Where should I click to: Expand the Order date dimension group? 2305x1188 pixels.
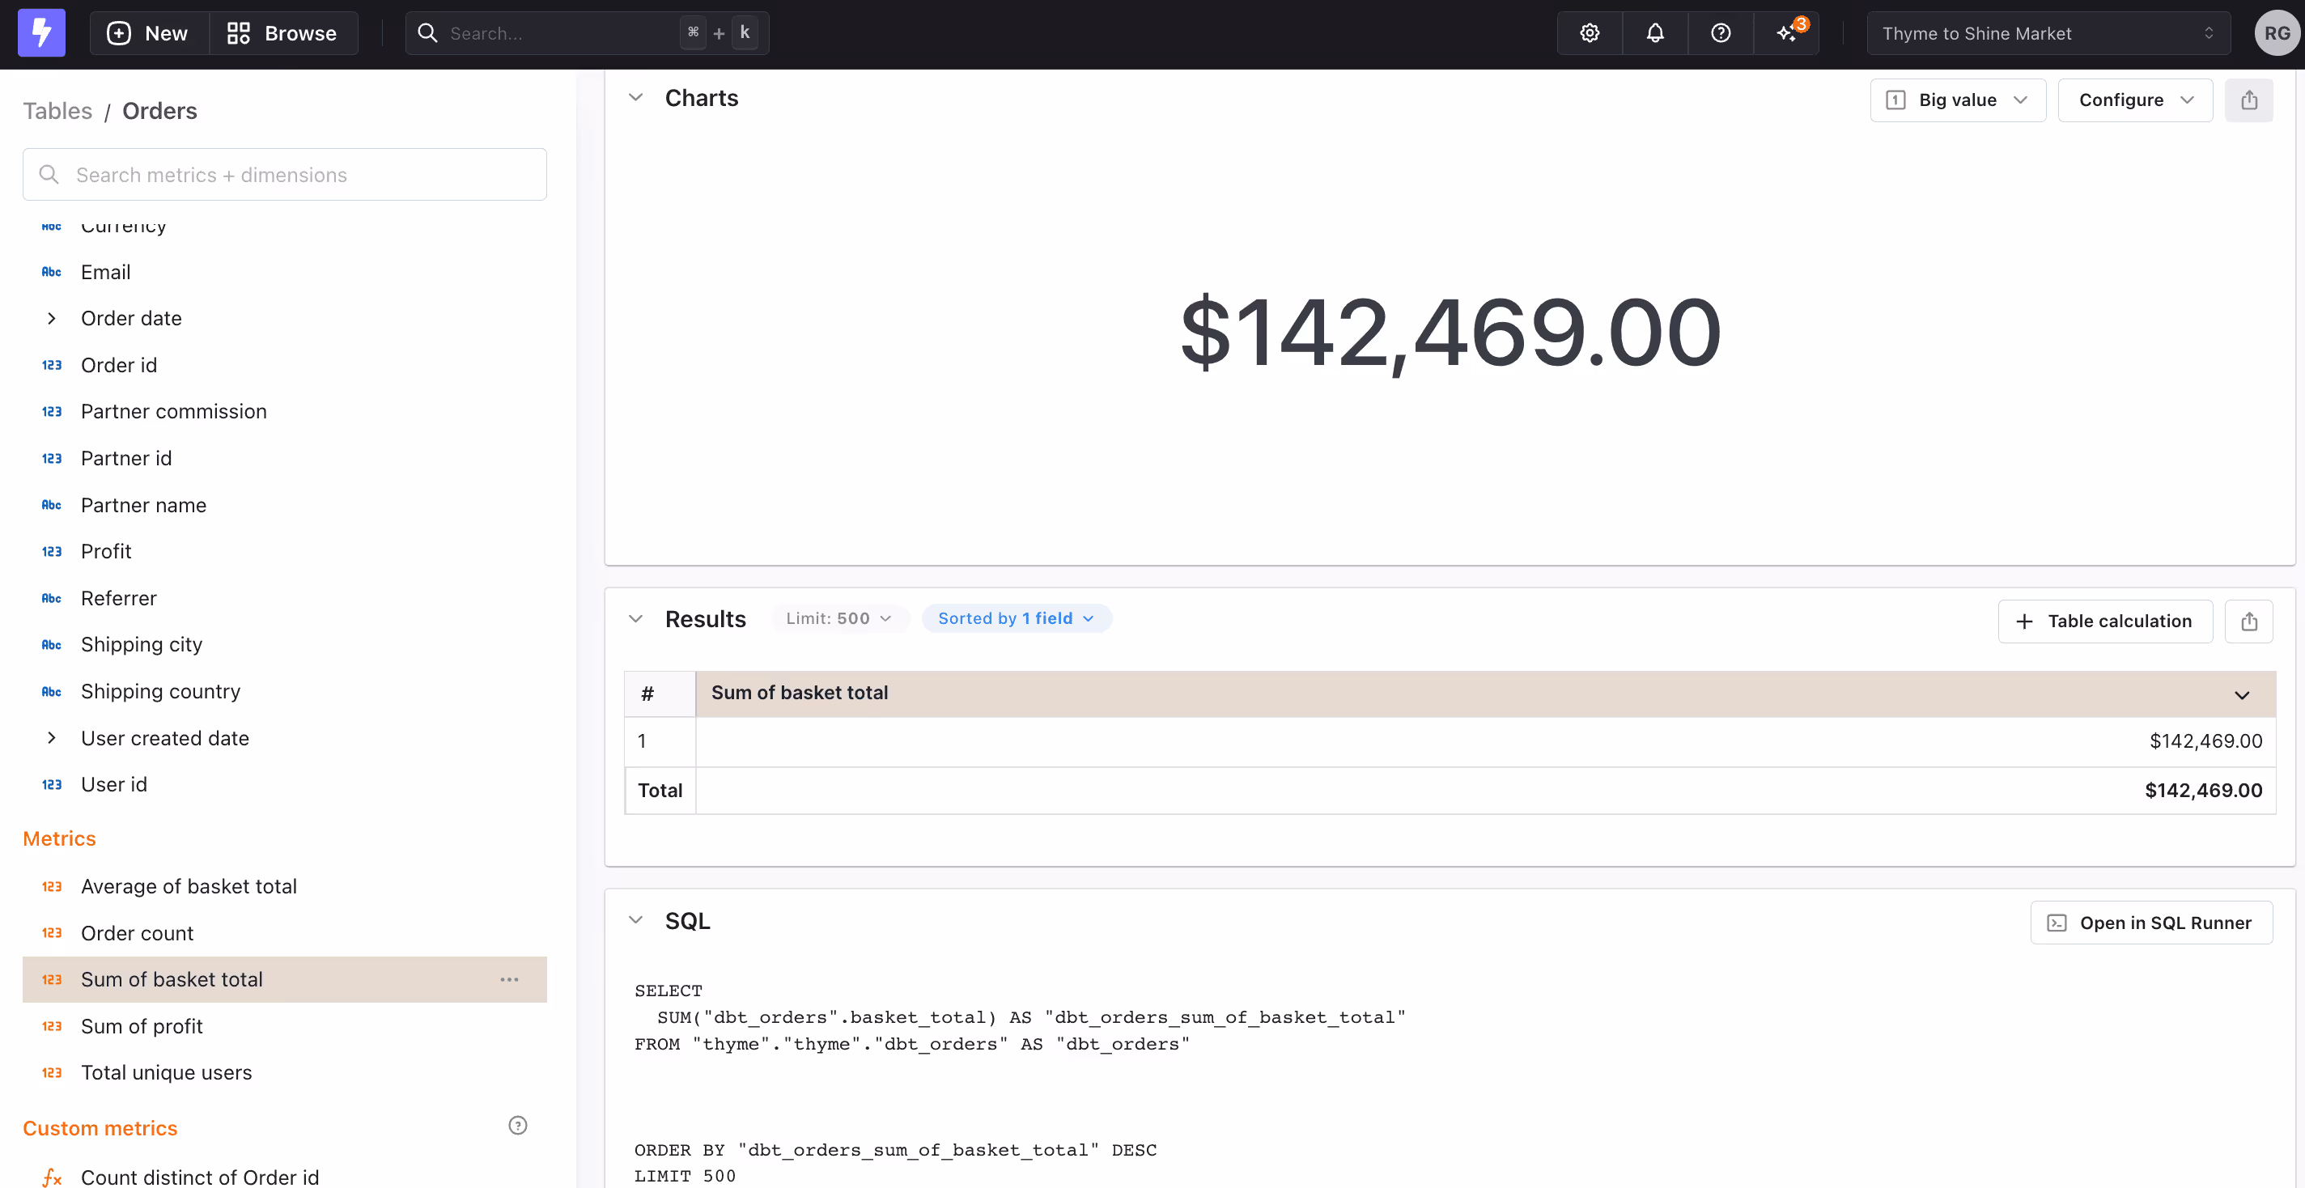(52, 319)
